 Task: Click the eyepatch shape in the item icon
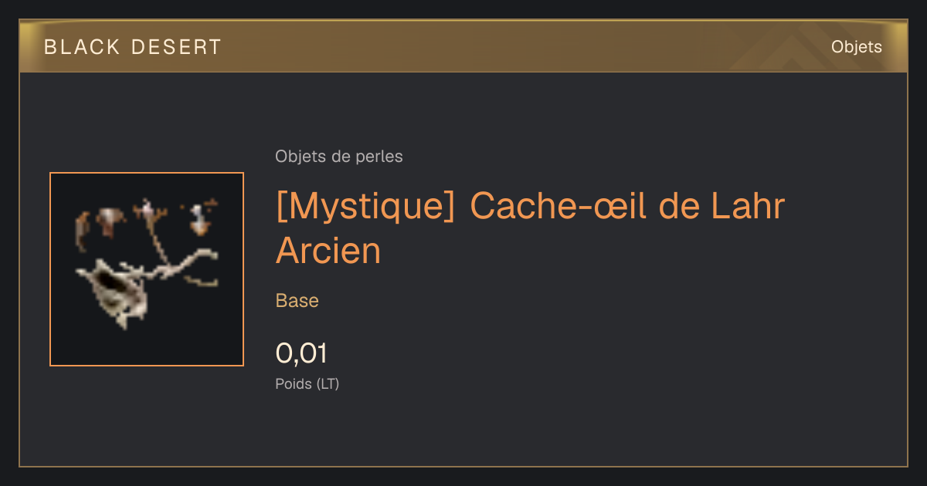coord(116,292)
